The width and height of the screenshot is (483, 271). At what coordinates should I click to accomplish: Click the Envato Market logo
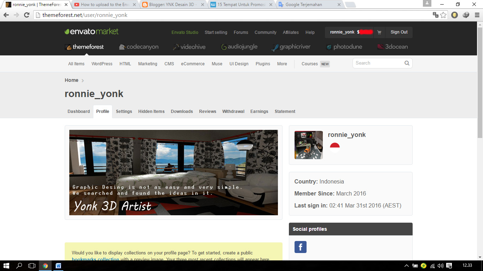click(92, 31)
